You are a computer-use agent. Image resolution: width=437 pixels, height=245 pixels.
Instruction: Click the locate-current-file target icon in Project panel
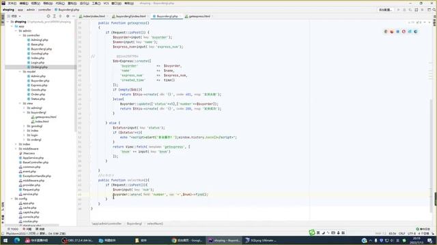click(x=48, y=16)
